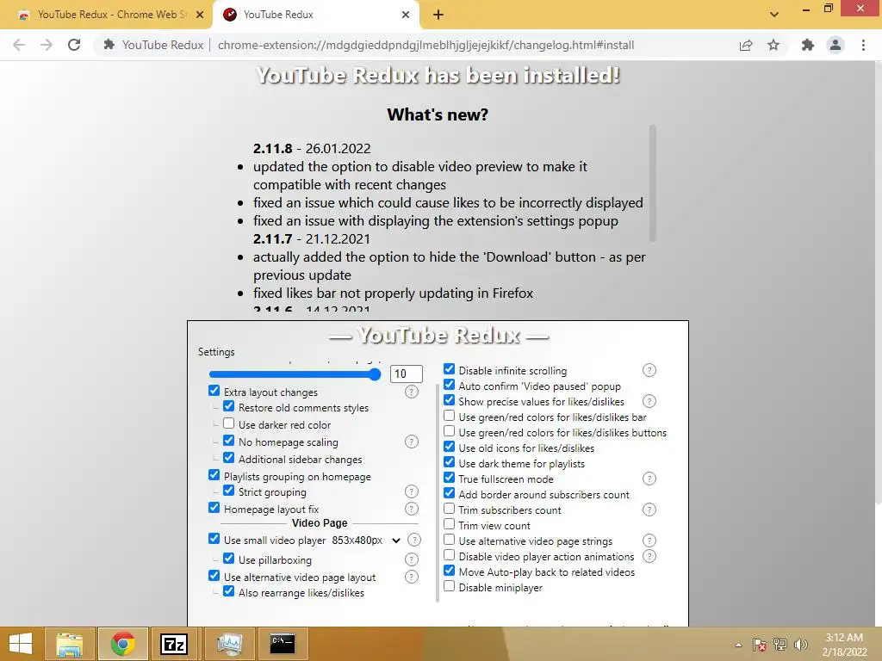
Task: Open the tab search chevron
Action: pyautogui.click(x=774, y=15)
